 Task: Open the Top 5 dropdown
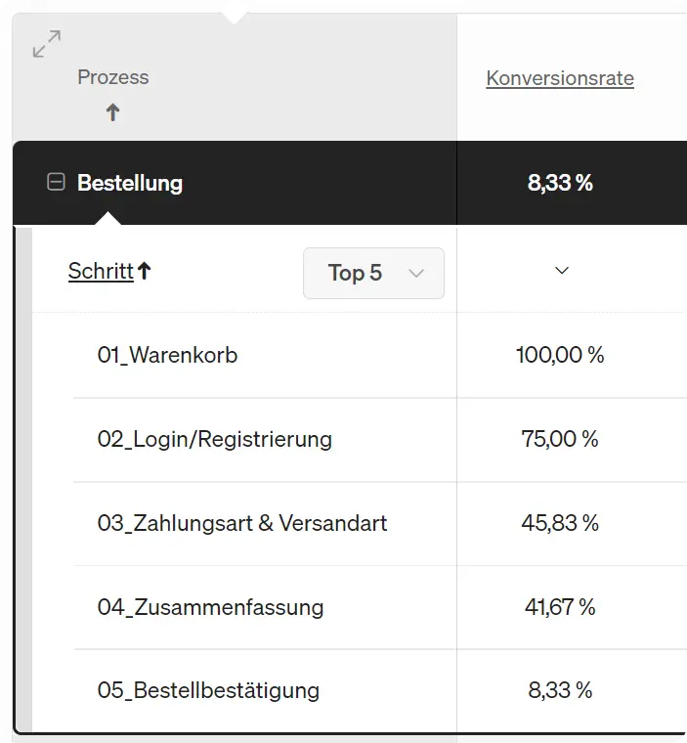click(x=373, y=273)
